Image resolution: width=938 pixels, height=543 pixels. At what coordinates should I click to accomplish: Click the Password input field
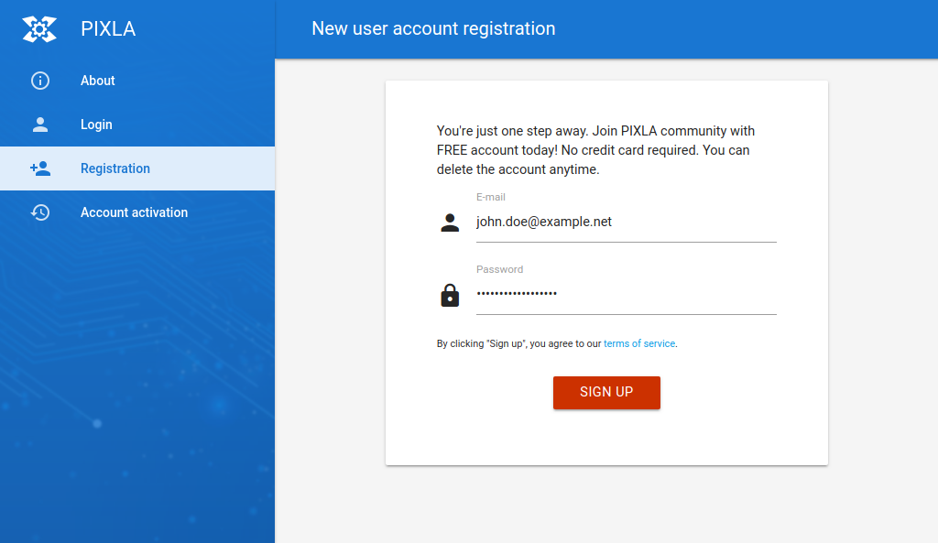[626, 295]
